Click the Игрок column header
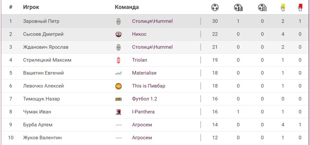Screen dimensions: 310x145 coord(31,7)
